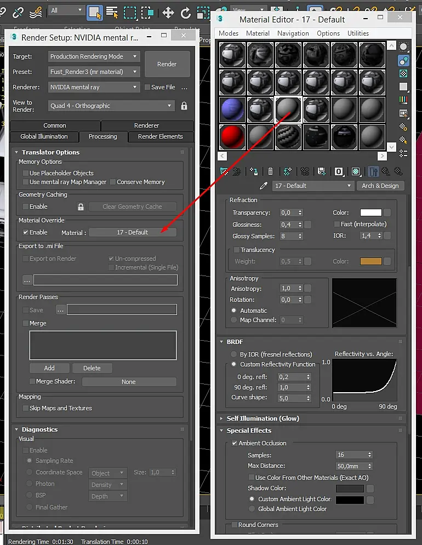Open Navigation menu in Material Editor
This screenshot has height=545, width=422.
293,33
